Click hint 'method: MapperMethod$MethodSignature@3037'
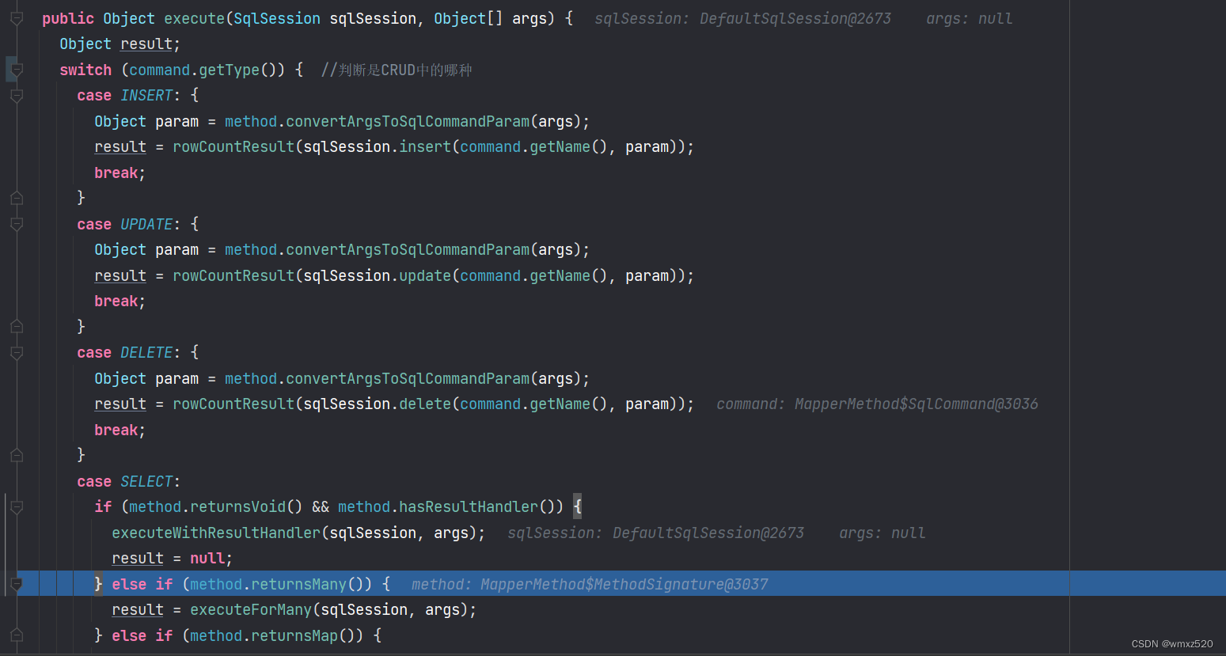Viewport: 1226px width, 656px height. [x=590, y=584]
